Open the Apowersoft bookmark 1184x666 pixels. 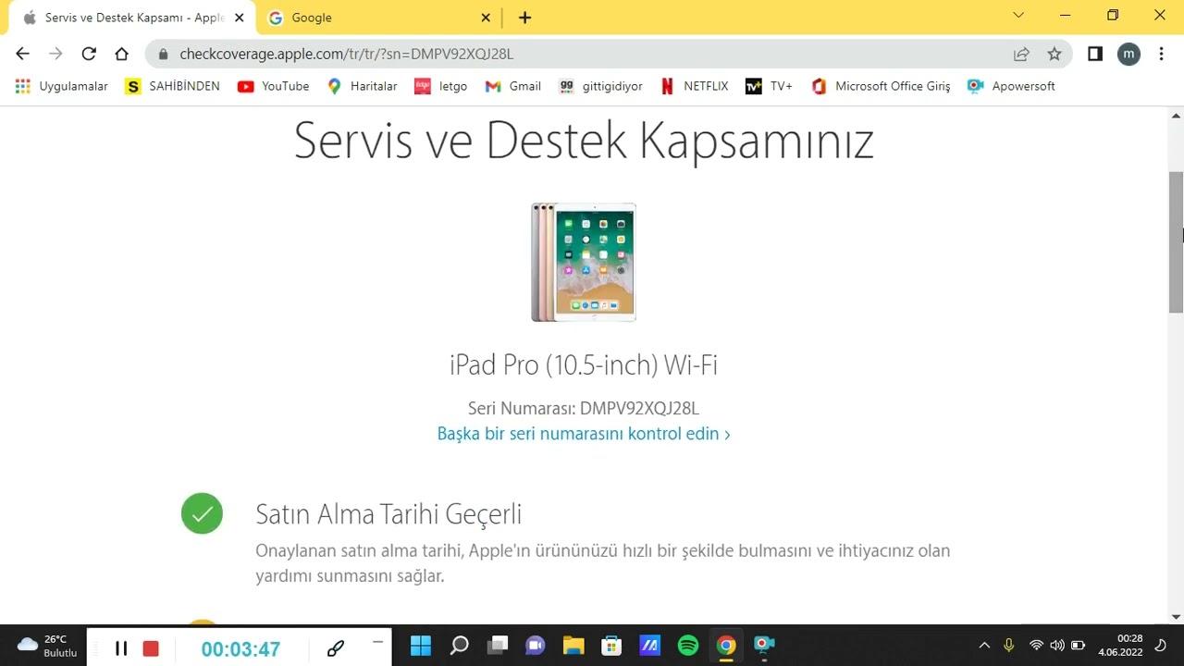[1011, 86]
